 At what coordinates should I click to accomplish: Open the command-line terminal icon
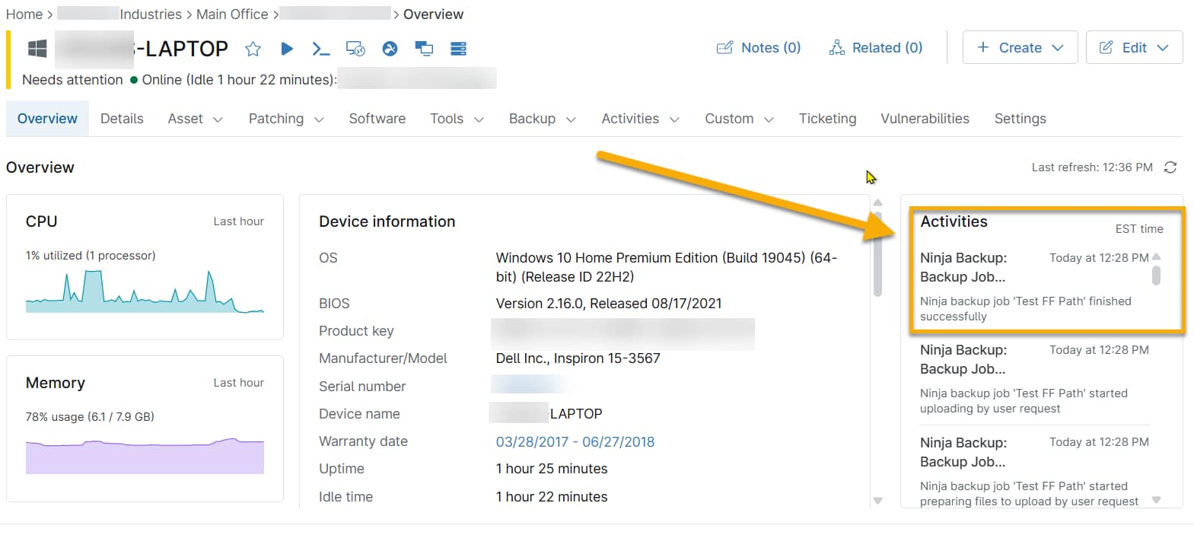[321, 49]
